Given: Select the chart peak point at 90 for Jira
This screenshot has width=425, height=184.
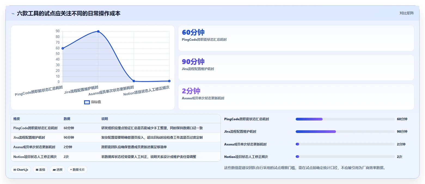Looking at the screenshot, I should (x=98, y=31).
